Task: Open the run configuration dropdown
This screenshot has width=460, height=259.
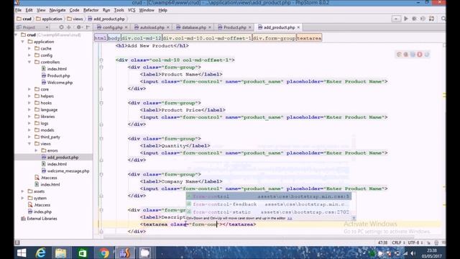Action: (396, 19)
